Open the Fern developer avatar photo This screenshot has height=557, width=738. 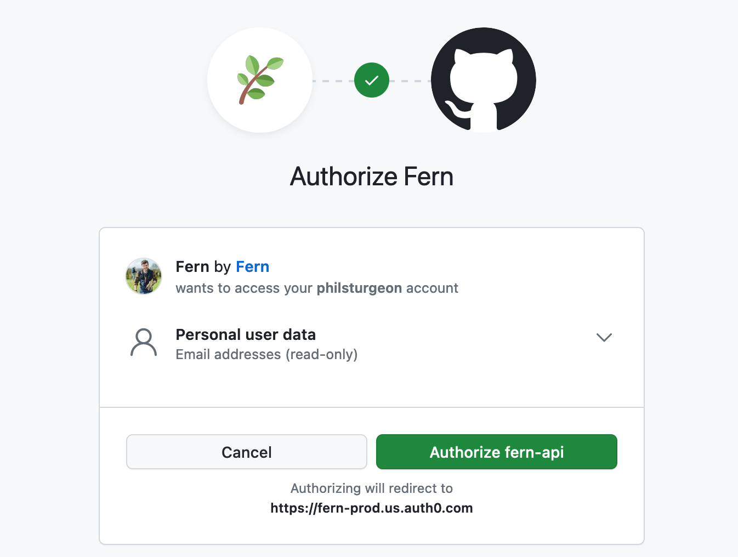coord(144,276)
